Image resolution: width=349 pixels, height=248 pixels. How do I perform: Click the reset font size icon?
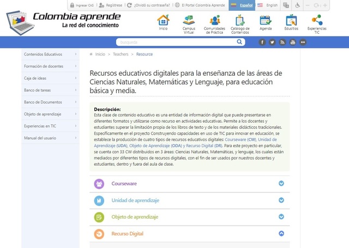316,5
